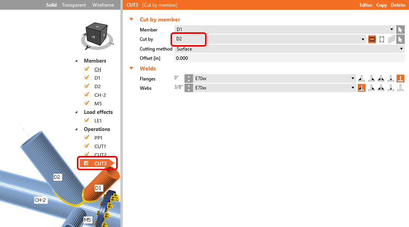Open the Cutting method dropdown

tap(289, 49)
